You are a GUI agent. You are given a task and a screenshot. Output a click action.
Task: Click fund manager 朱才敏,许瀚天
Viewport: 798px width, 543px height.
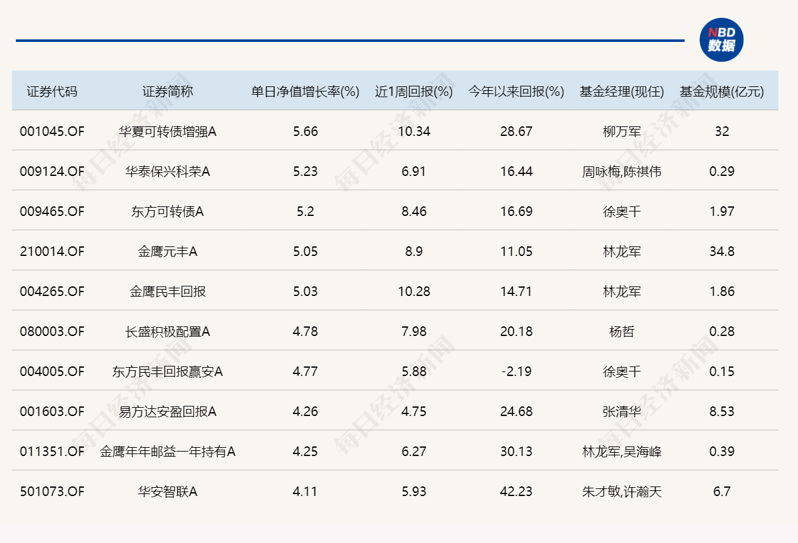tap(622, 492)
